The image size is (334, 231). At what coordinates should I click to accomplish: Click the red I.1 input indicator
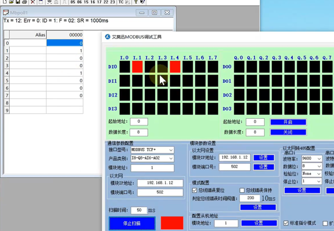click(137, 66)
